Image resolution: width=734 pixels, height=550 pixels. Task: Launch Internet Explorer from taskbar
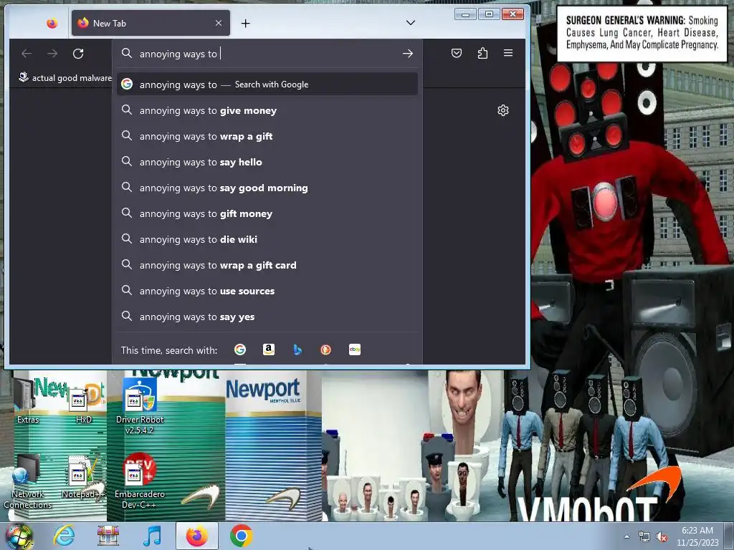pos(64,536)
